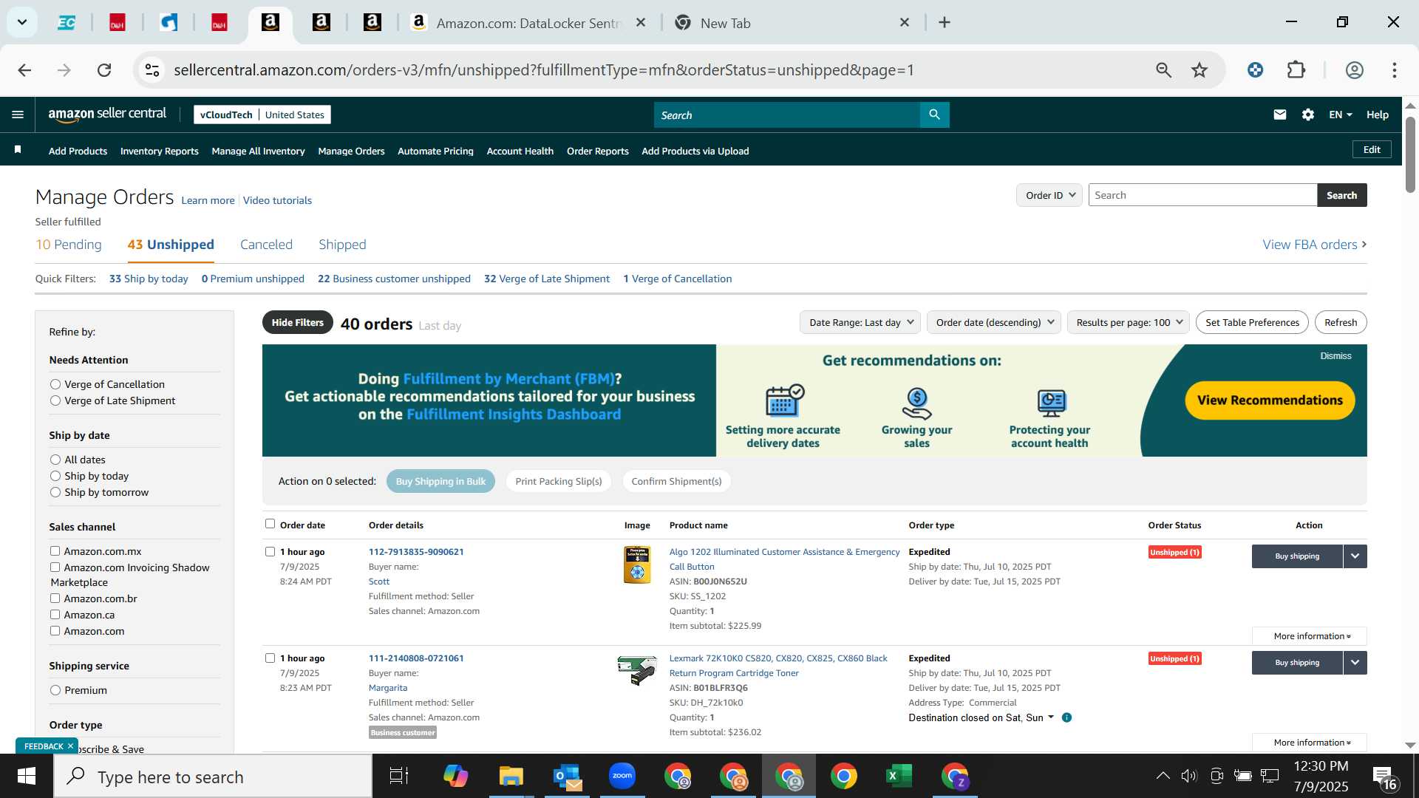Expand More information for Algo 1202 order
This screenshot has height=798, width=1419.
pos(1310,636)
